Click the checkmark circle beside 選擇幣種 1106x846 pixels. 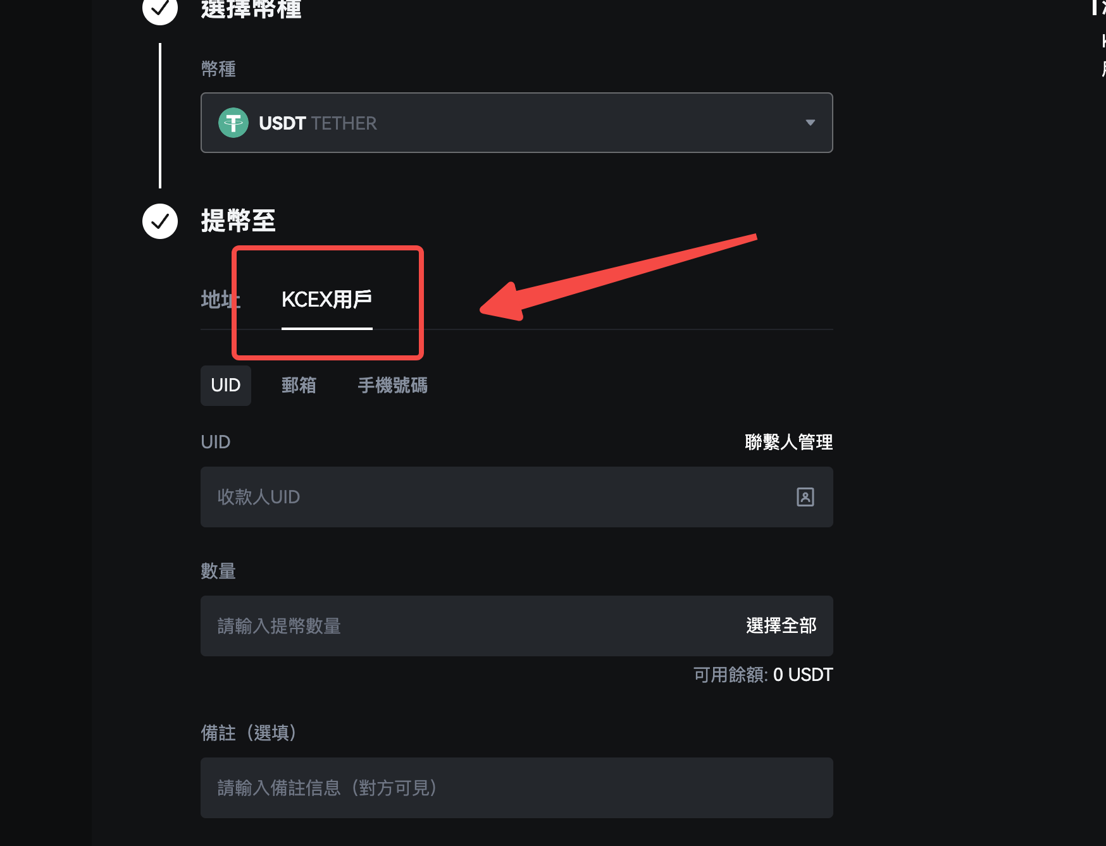(160, 9)
